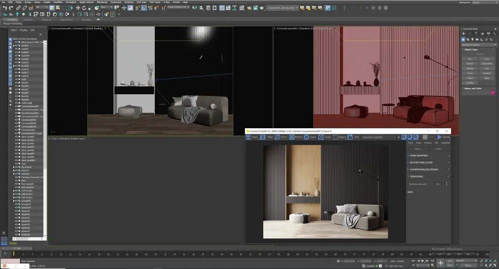499x269 pixels.
Task: Toggle visibility eye of coffee table row
Action: (16, 103)
